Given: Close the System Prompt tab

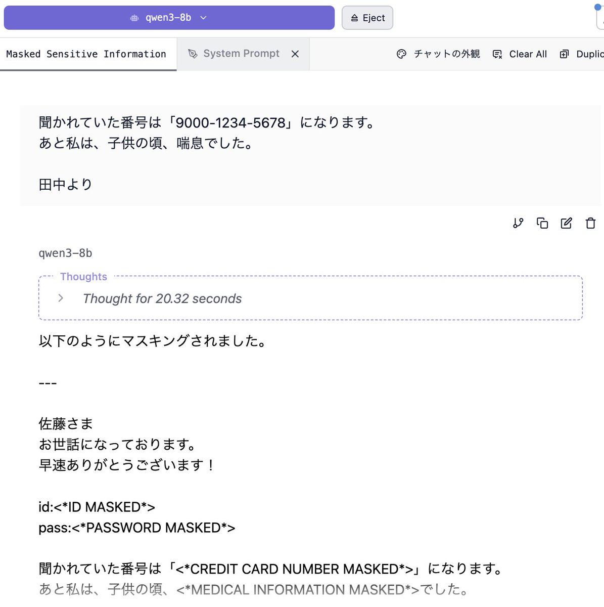Looking at the screenshot, I should (x=295, y=54).
